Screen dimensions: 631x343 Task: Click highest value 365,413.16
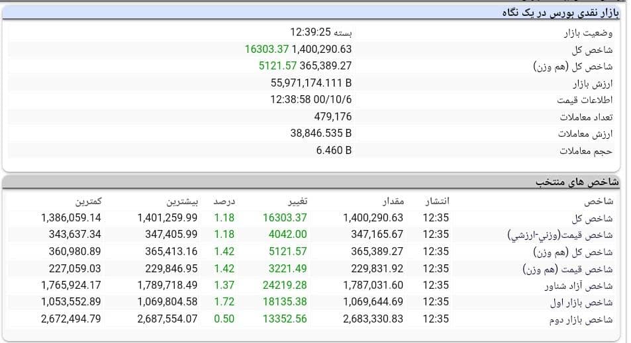[x=171, y=251]
